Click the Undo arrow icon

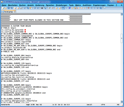[35, 8]
